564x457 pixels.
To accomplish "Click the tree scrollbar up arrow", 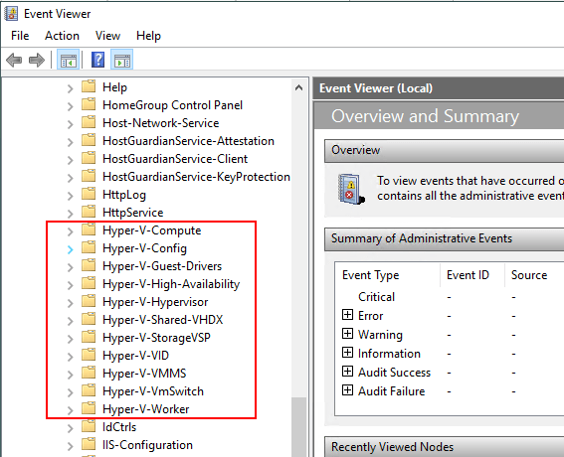I will tap(298, 87).
